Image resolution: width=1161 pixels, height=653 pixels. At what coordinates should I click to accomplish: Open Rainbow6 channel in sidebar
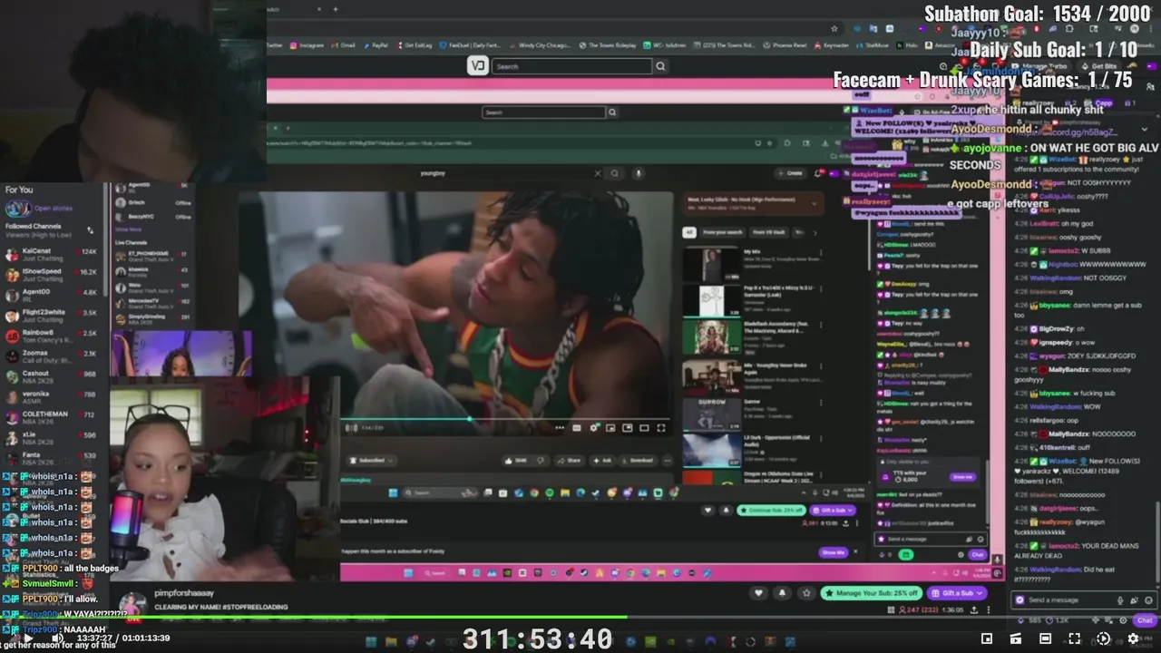[52, 336]
